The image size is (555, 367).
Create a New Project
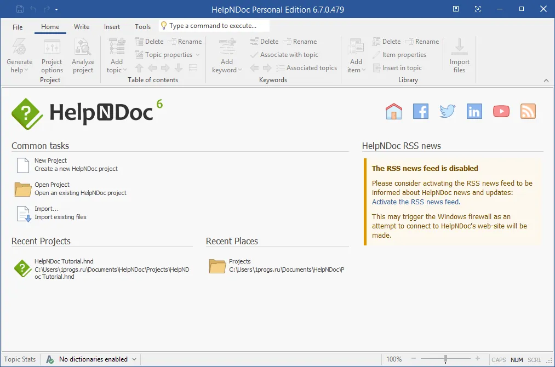[x=67, y=165]
